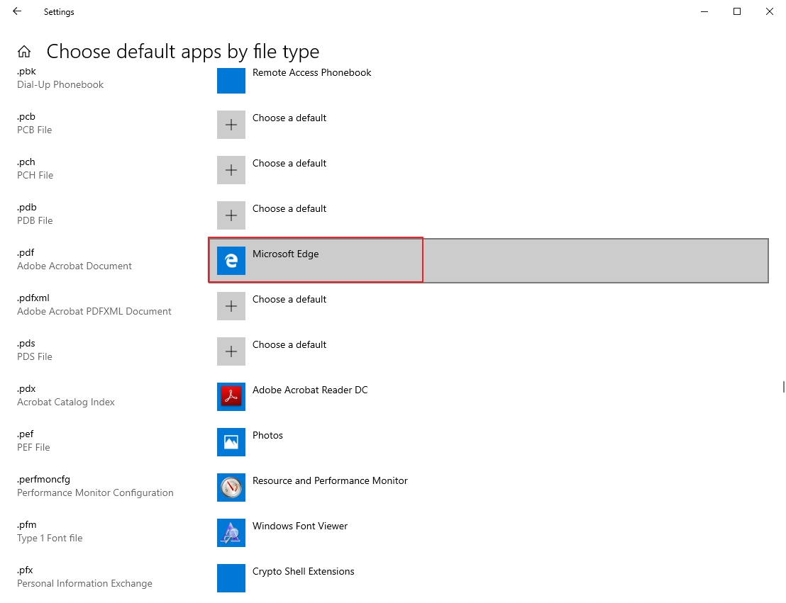Click the Microsoft Edge icon for .pdf

[x=231, y=261]
